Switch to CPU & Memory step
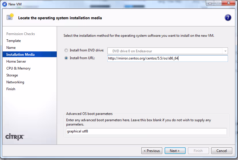This screenshot has width=238, height=160. tap(18, 68)
